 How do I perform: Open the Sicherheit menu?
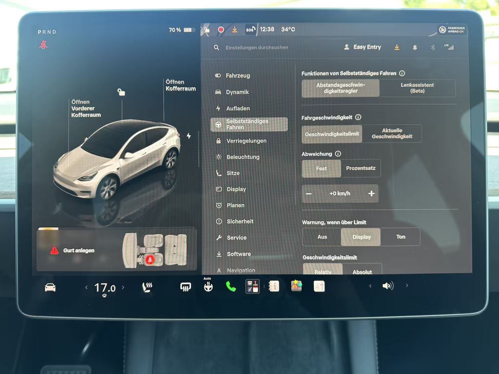[249, 222]
